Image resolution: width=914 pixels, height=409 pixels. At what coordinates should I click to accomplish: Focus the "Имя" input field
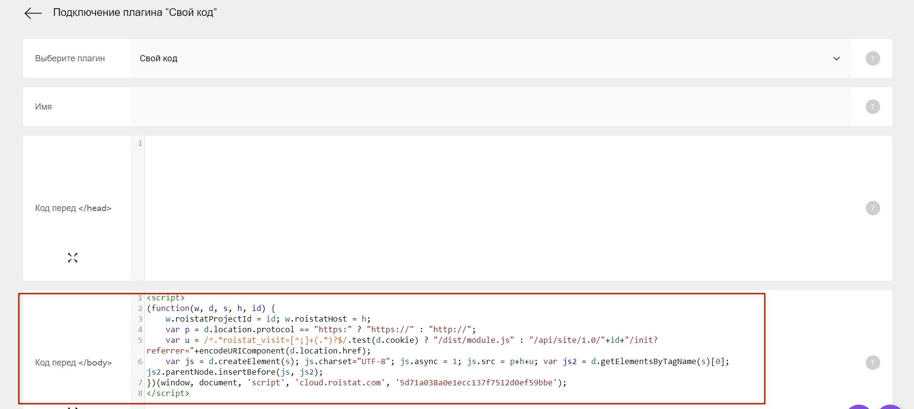(x=490, y=107)
